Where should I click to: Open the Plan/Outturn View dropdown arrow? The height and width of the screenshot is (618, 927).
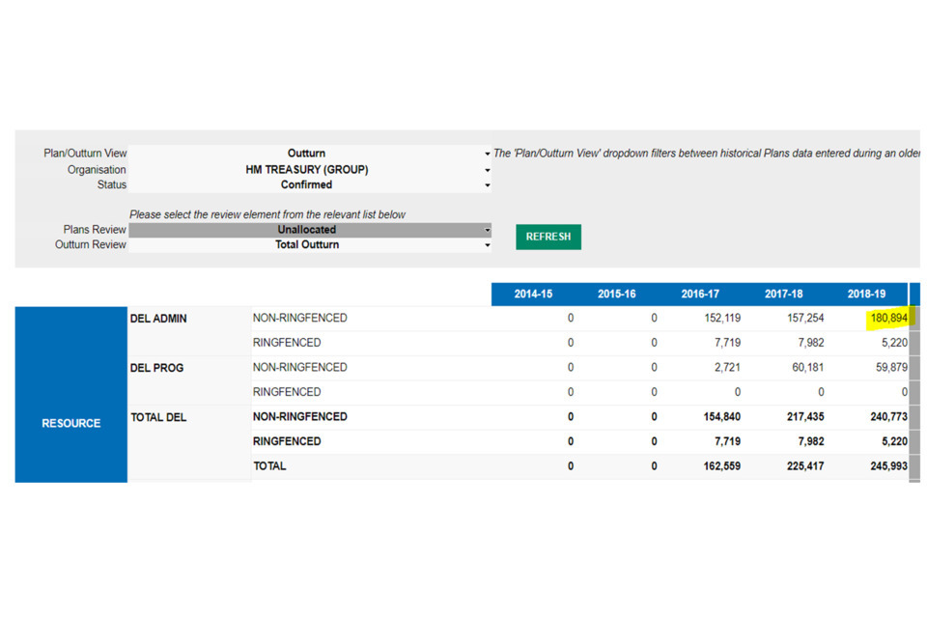(x=488, y=154)
